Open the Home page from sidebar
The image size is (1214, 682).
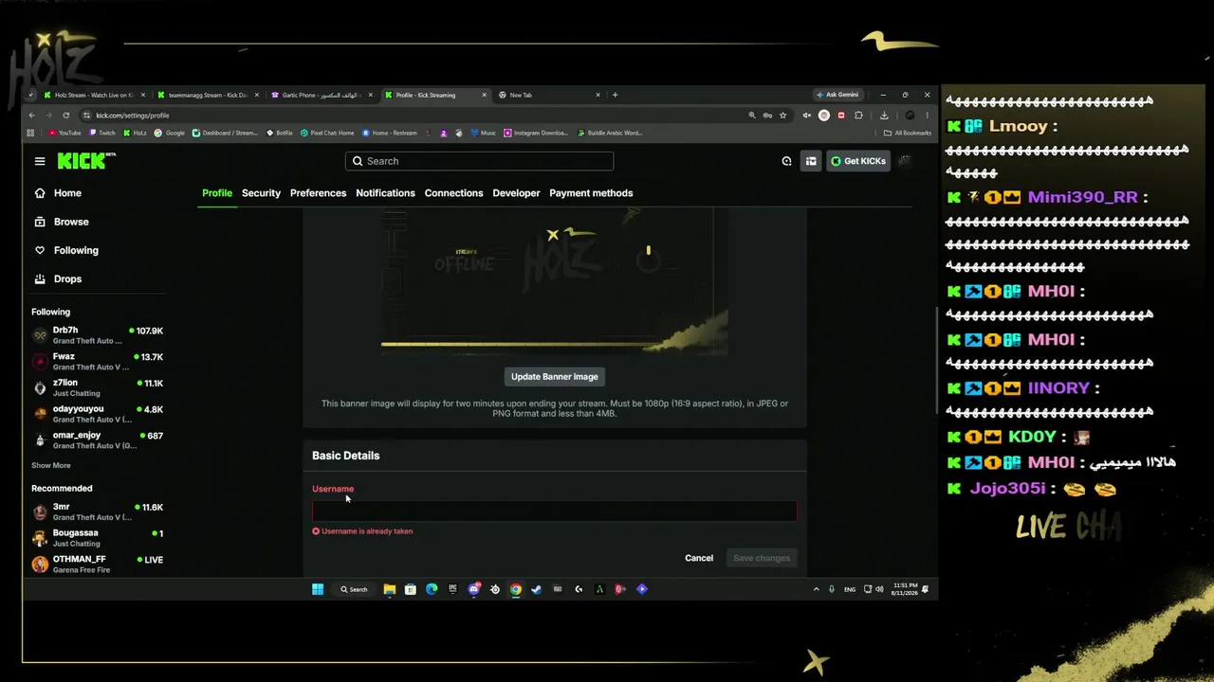click(59, 193)
